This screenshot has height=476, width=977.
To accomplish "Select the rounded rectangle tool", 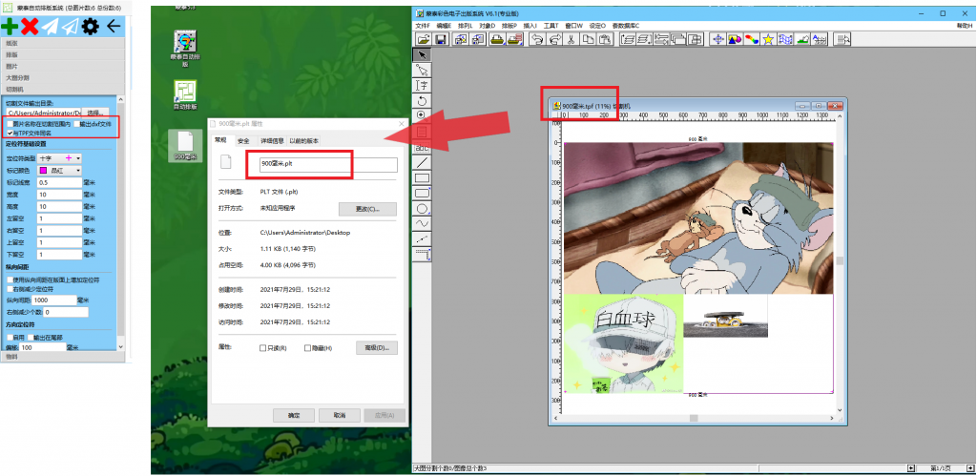I will click(x=423, y=193).
